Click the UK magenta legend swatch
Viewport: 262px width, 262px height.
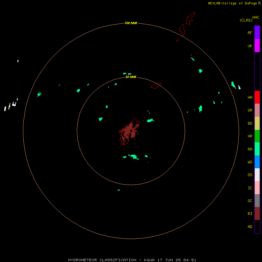coord(257,45)
